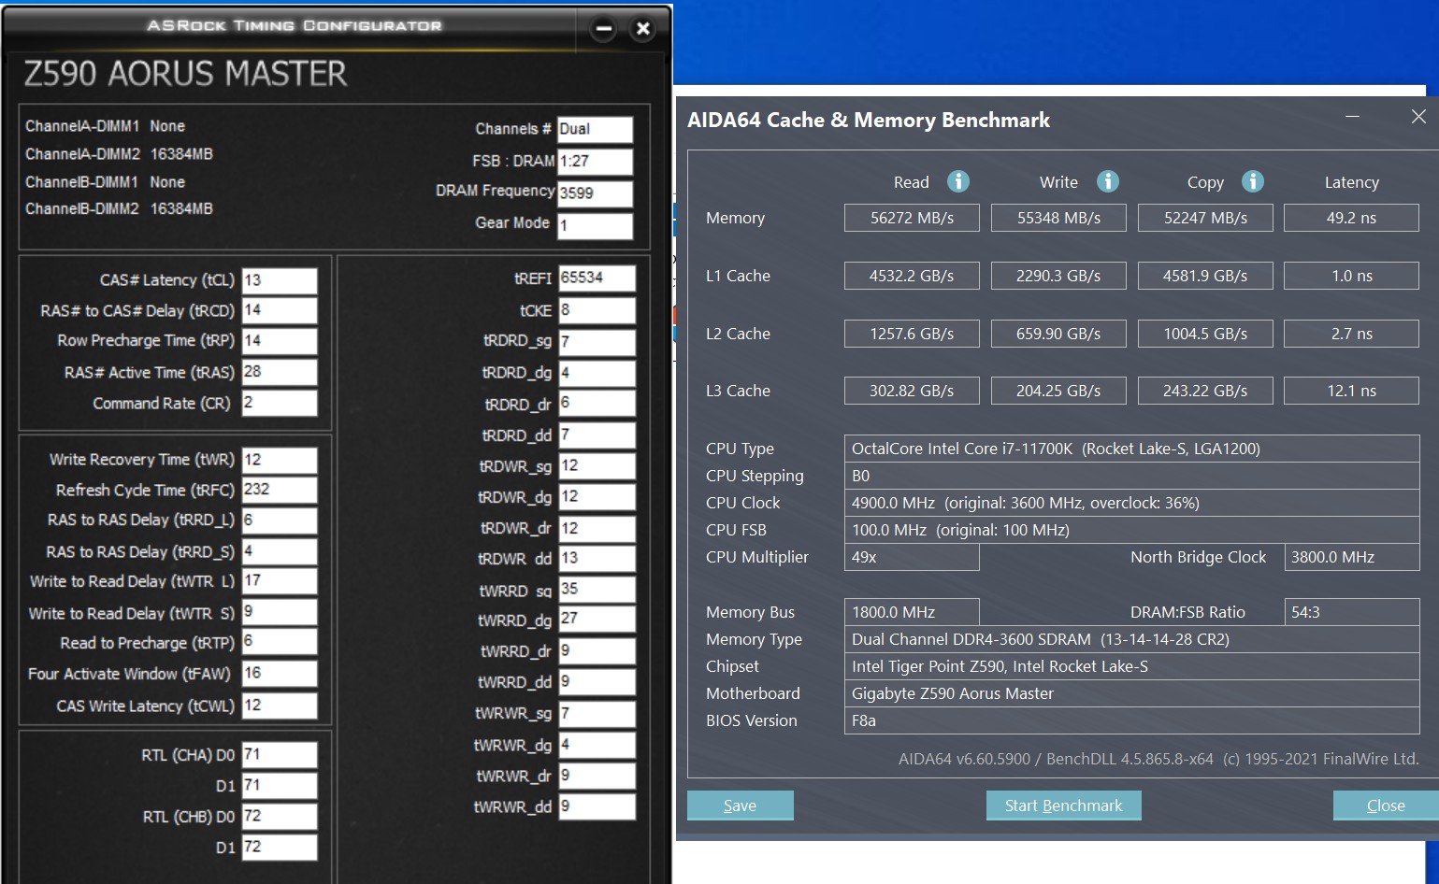Image resolution: width=1439 pixels, height=884 pixels.
Task: Click the tRDWR_dd field
Action: pos(597,559)
